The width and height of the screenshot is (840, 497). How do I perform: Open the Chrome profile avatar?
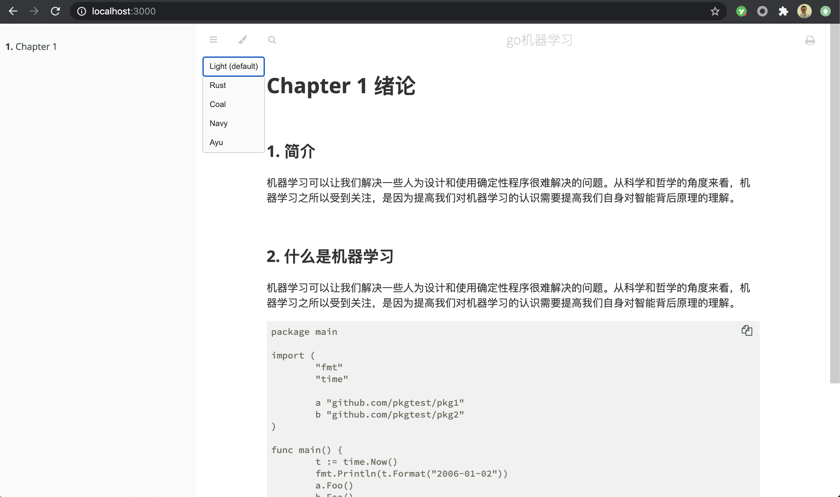(x=804, y=11)
